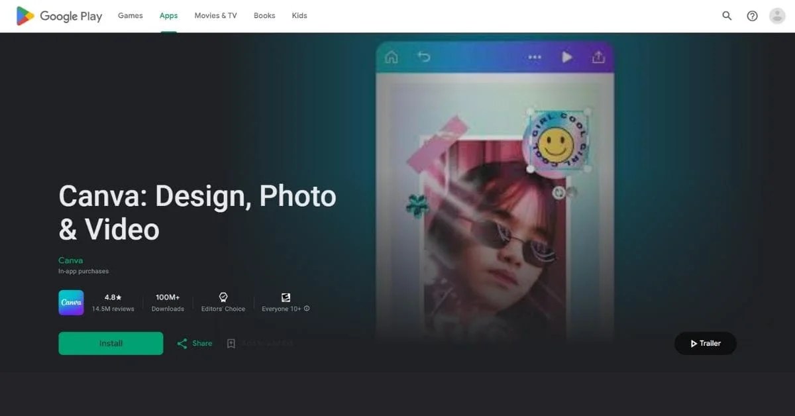
Task: Play the preview video
Action: [567, 57]
